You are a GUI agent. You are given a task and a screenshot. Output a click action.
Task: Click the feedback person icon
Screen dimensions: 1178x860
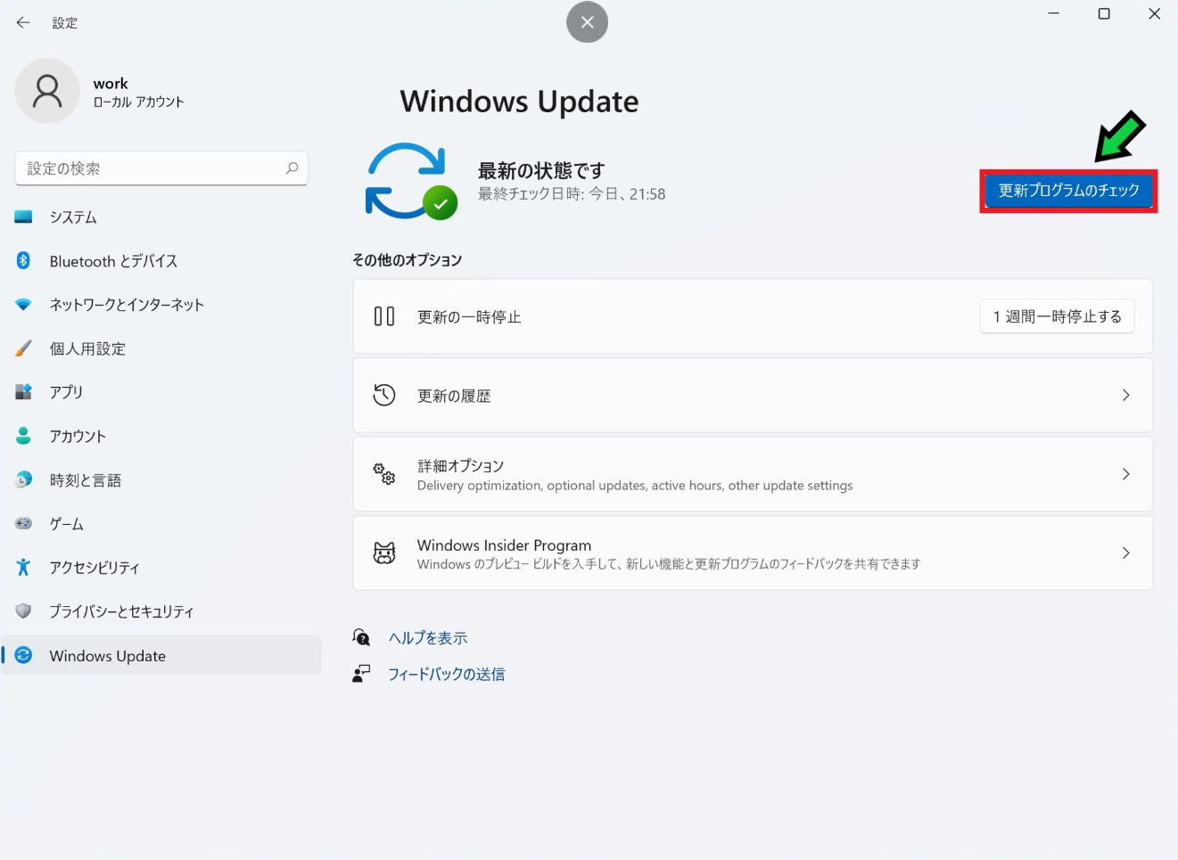click(x=361, y=674)
